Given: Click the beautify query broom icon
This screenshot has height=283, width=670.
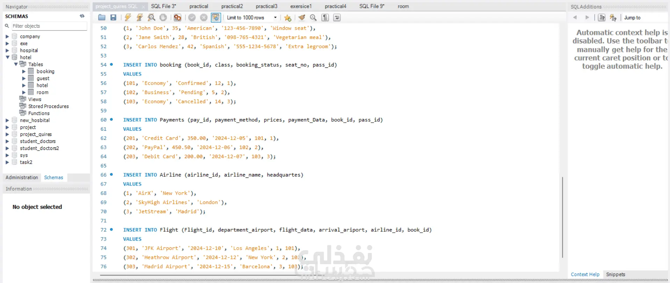Looking at the screenshot, I should pyautogui.click(x=302, y=17).
